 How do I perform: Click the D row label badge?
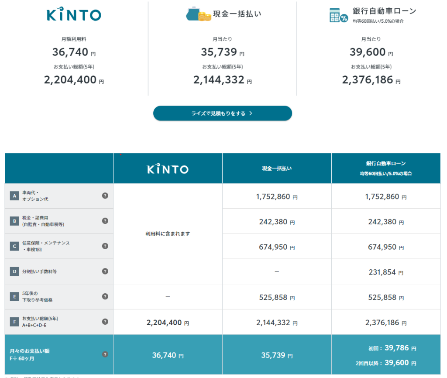click(14, 271)
